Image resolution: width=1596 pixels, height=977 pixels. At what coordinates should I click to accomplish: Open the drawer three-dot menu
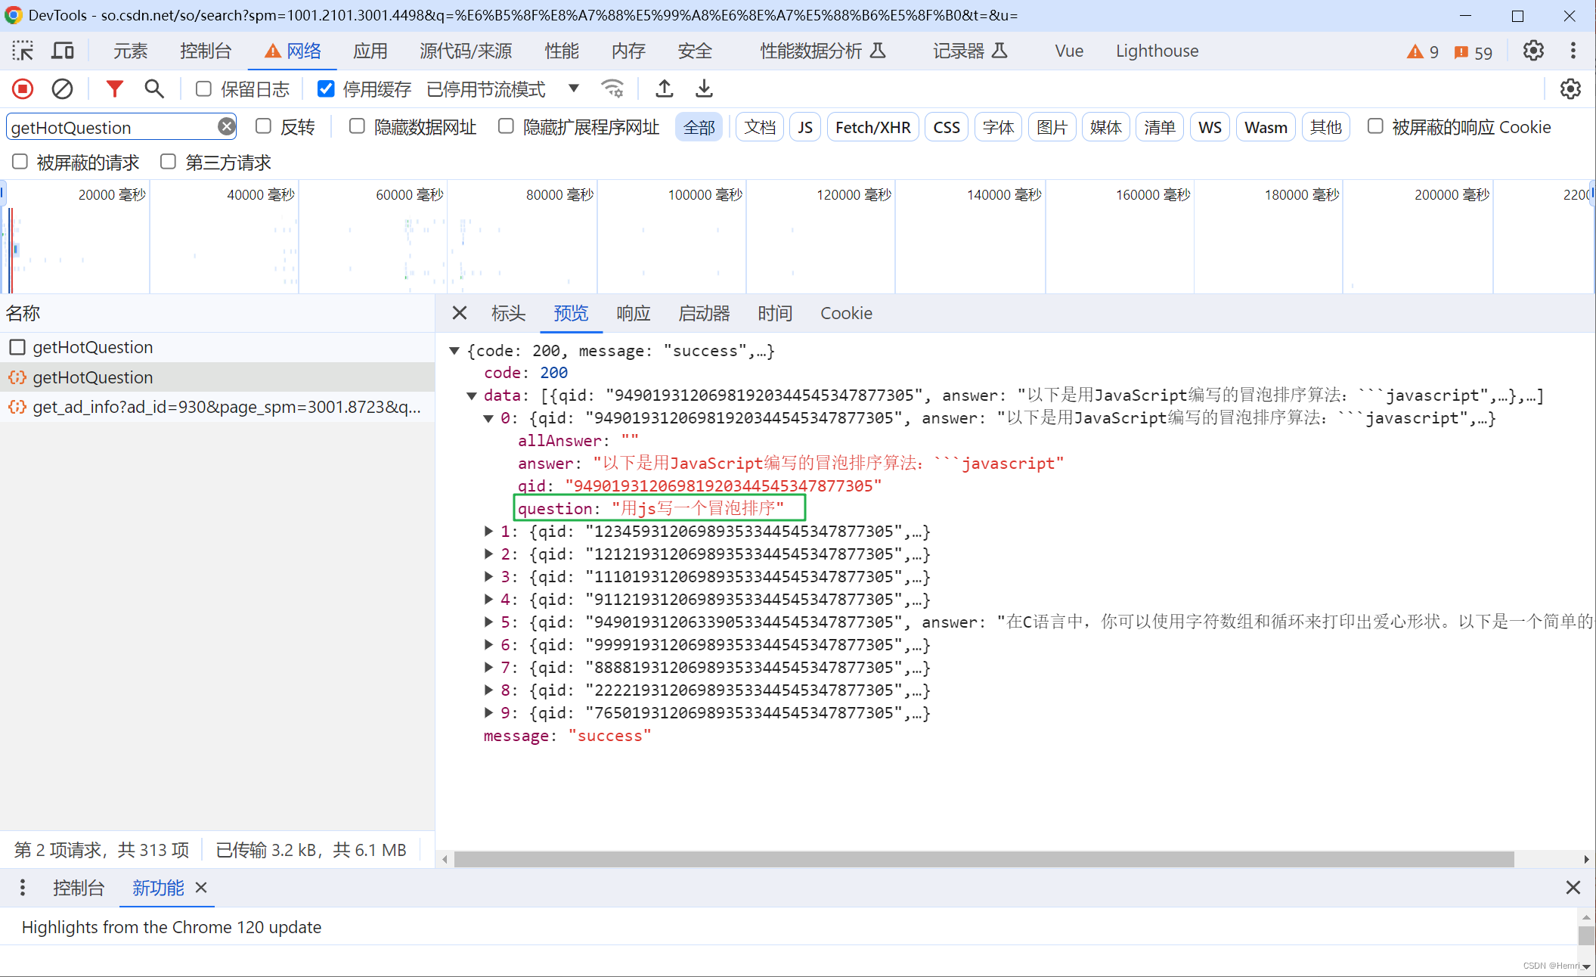coord(23,888)
